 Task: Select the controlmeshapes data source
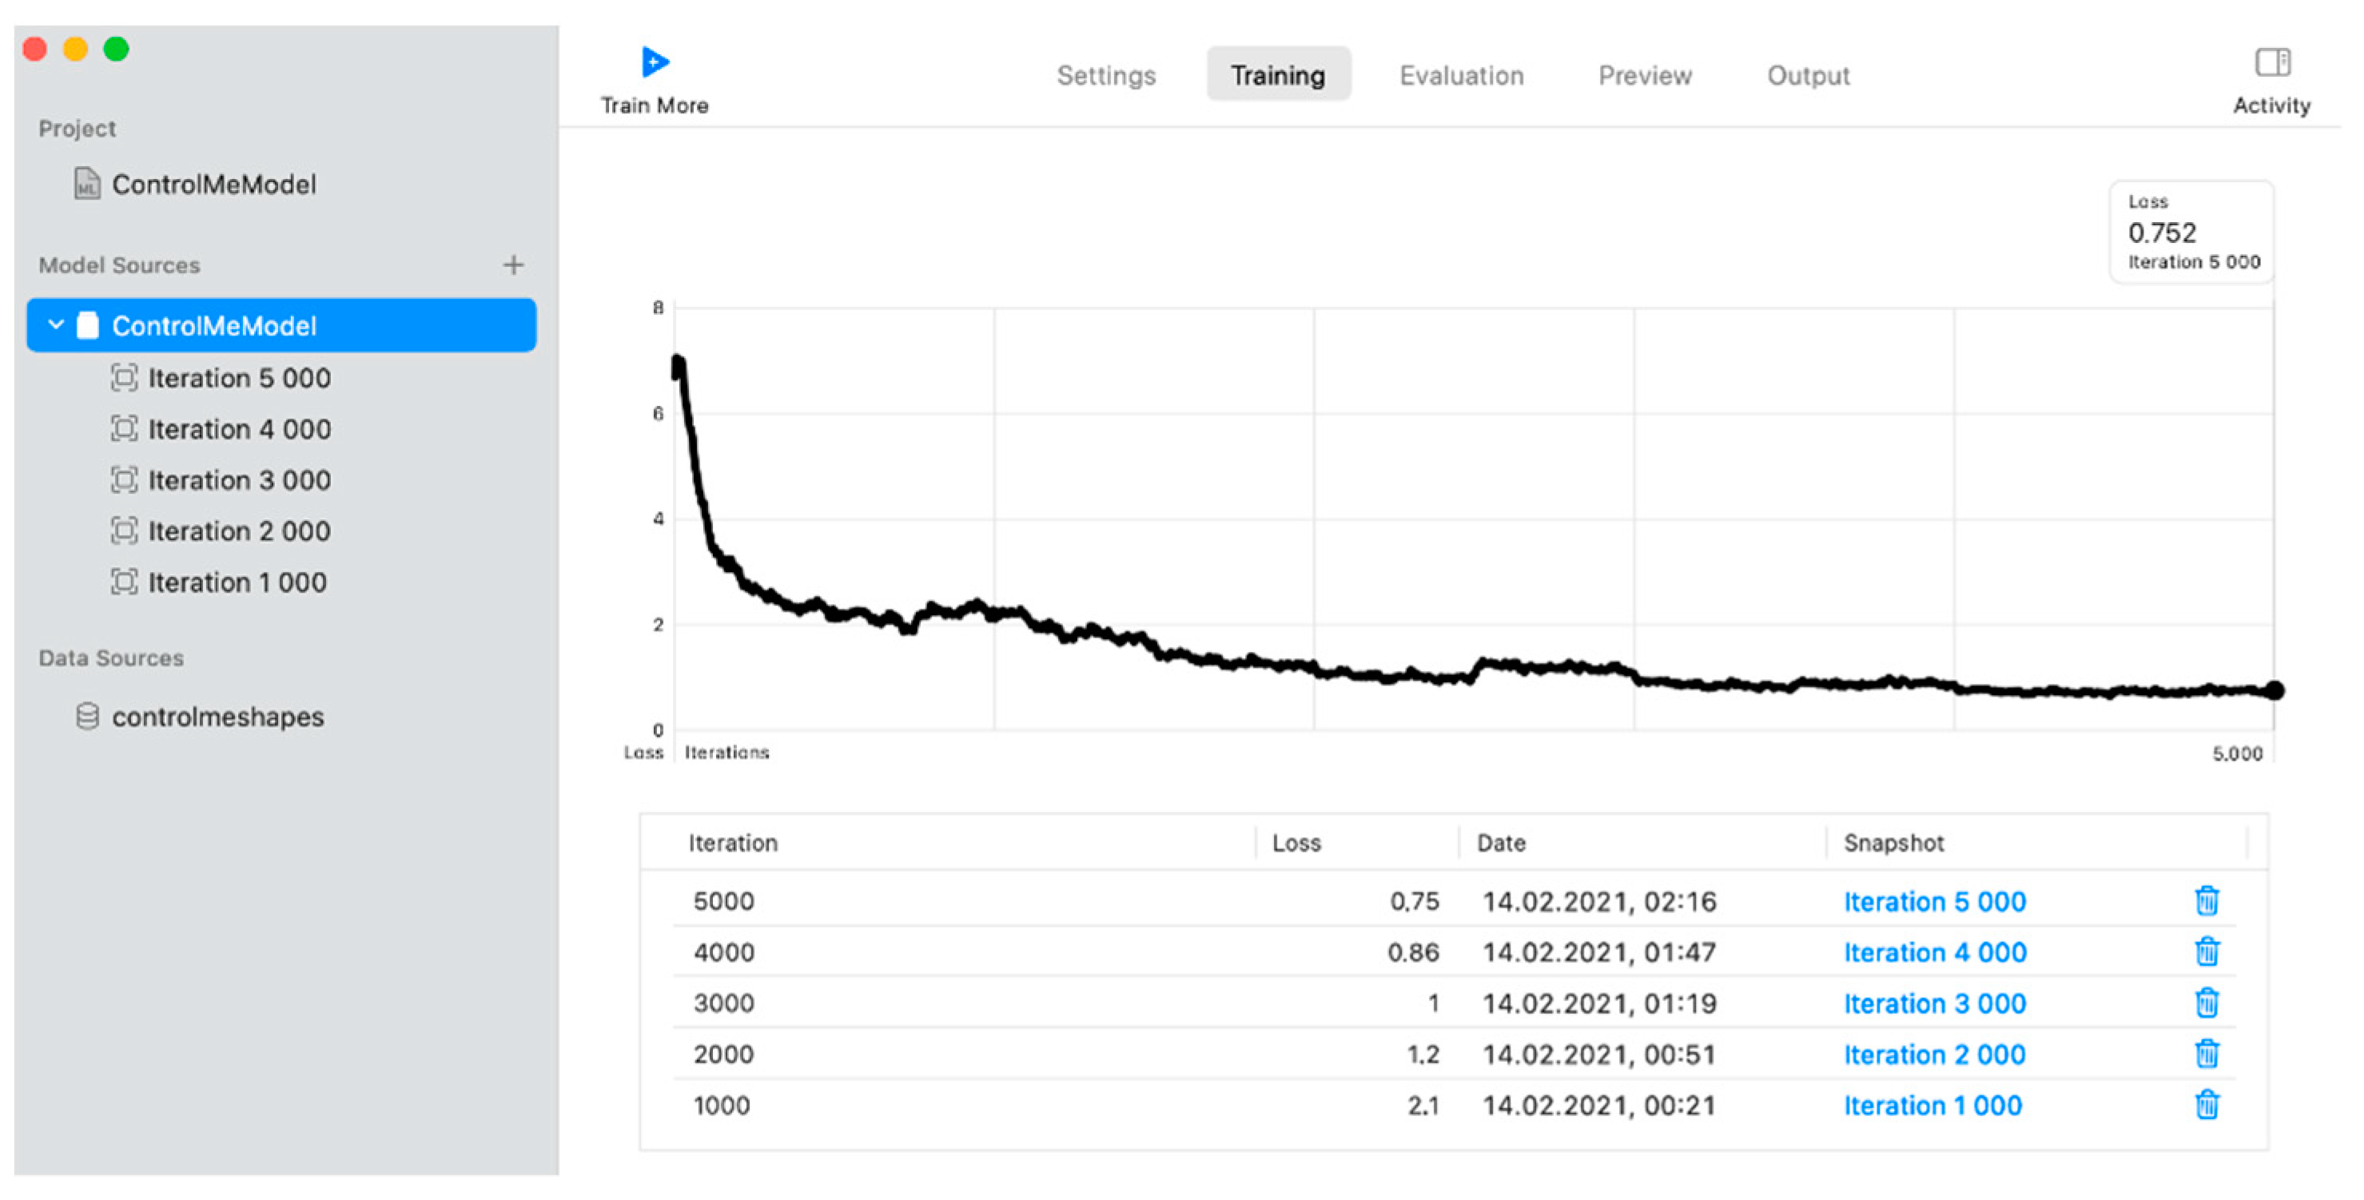217,717
